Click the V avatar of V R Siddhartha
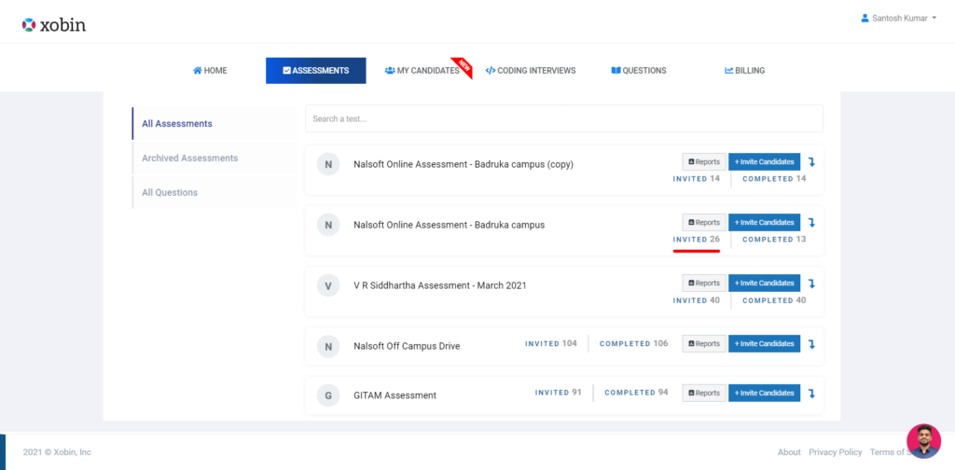 click(x=328, y=286)
